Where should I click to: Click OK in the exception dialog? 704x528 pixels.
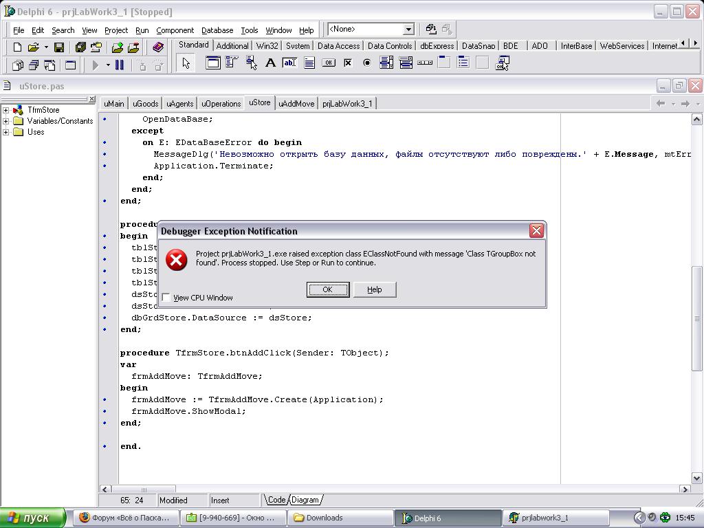coord(327,289)
